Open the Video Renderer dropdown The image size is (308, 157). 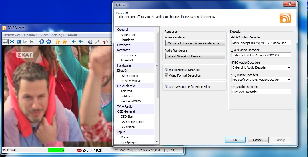(195, 43)
